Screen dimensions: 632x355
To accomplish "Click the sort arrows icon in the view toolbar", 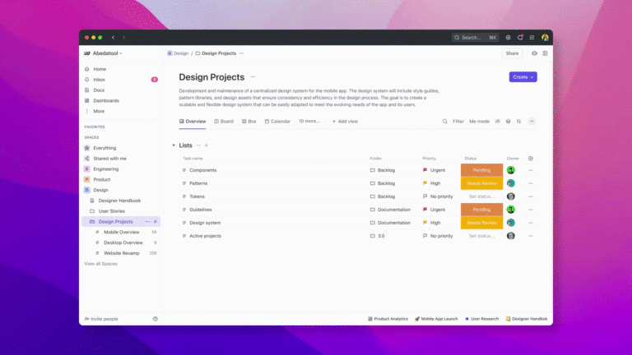I will coord(518,121).
